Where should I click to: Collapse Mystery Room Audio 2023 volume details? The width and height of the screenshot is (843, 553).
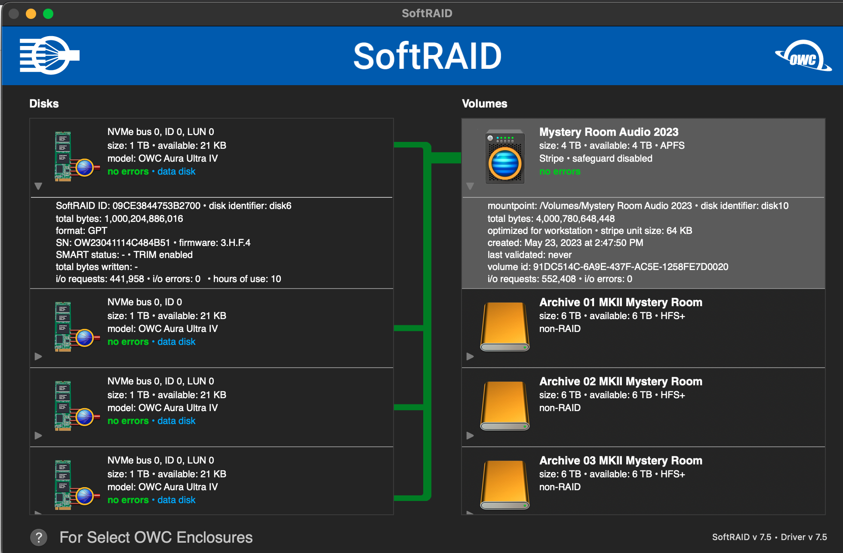470,186
